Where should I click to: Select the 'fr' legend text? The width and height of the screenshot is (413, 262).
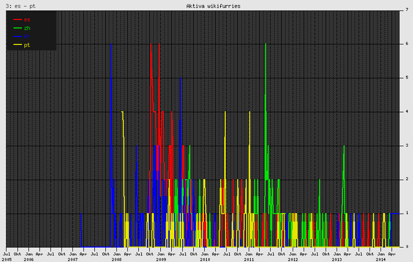(x=27, y=36)
